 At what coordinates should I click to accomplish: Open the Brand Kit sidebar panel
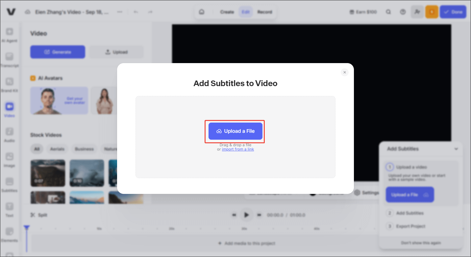click(x=10, y=85)
